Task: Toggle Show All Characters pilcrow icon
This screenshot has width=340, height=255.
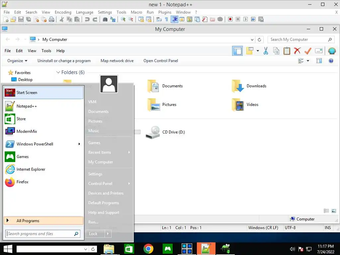Action: click(x=166, y=20)
